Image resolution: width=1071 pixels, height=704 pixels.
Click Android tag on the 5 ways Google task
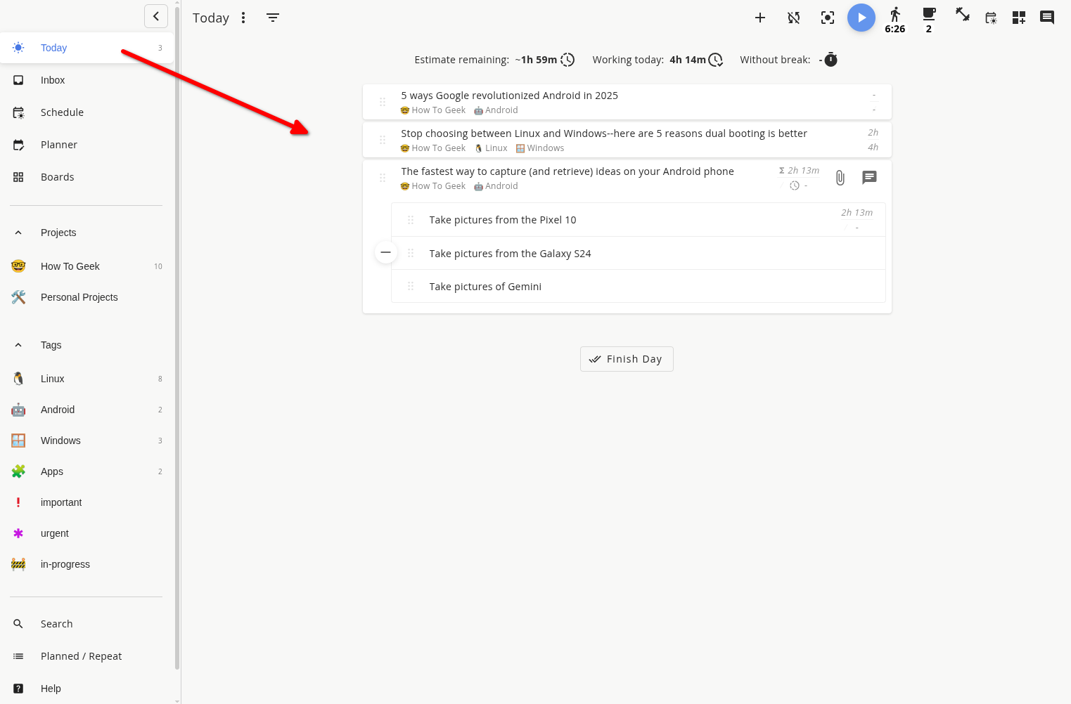click(x=496, y=110)
